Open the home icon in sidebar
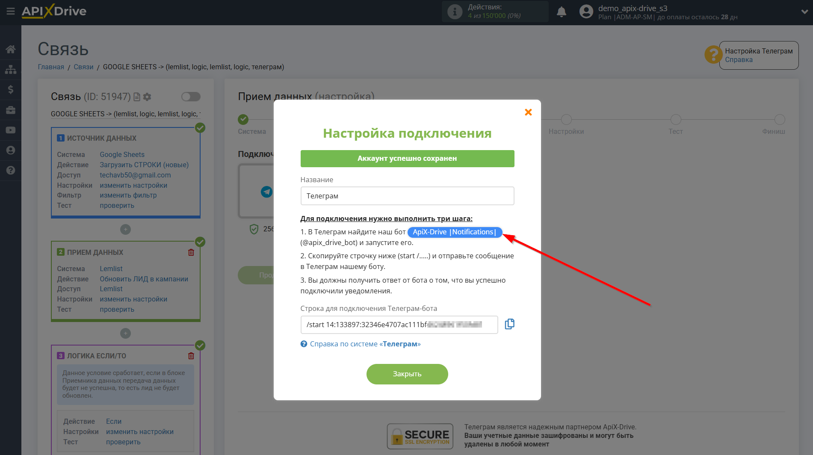Screen dimensions: 813x455 (11, 49)
